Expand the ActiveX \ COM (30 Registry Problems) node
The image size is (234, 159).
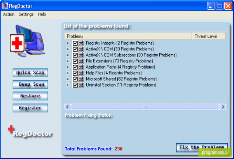(68, 49)
